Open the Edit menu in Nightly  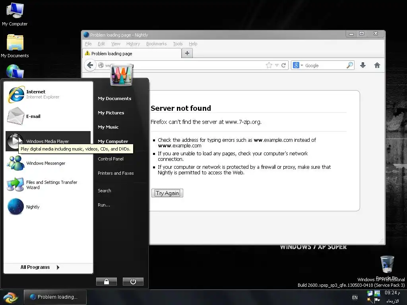(101, 44)
